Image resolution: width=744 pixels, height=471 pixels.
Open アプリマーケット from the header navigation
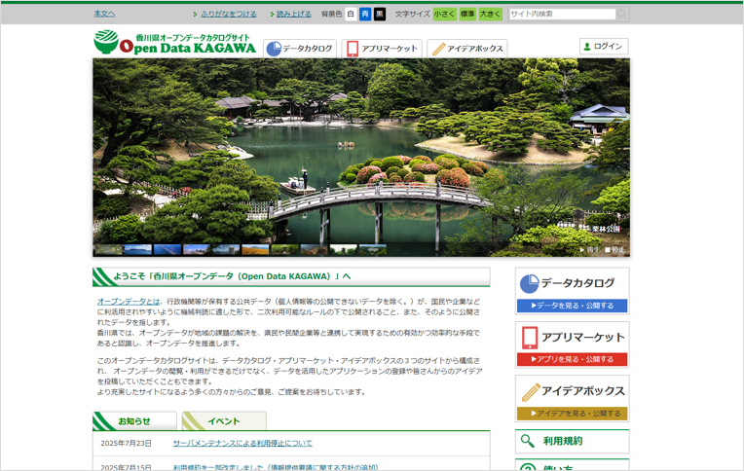coord(381,49)
